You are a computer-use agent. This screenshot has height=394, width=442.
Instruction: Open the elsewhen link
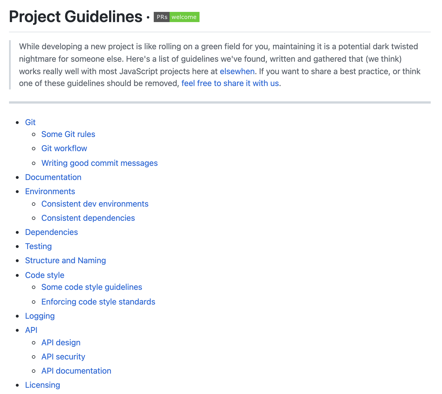[x=237, y=71]
